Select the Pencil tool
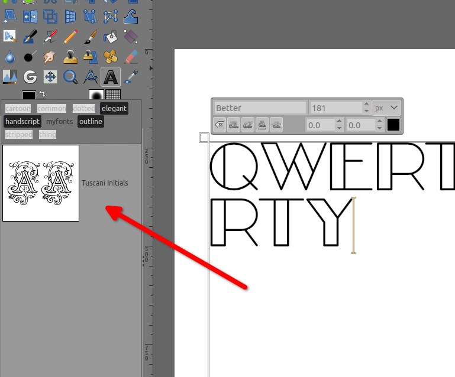455x377 pixels. click(70, 37)
